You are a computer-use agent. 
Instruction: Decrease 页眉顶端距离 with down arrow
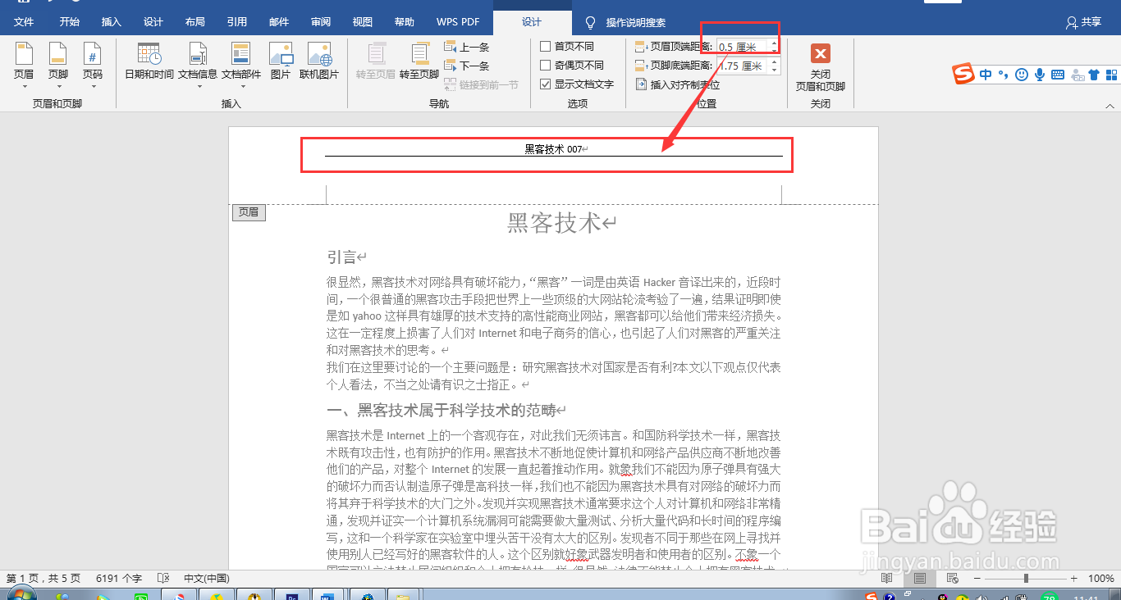775,51
